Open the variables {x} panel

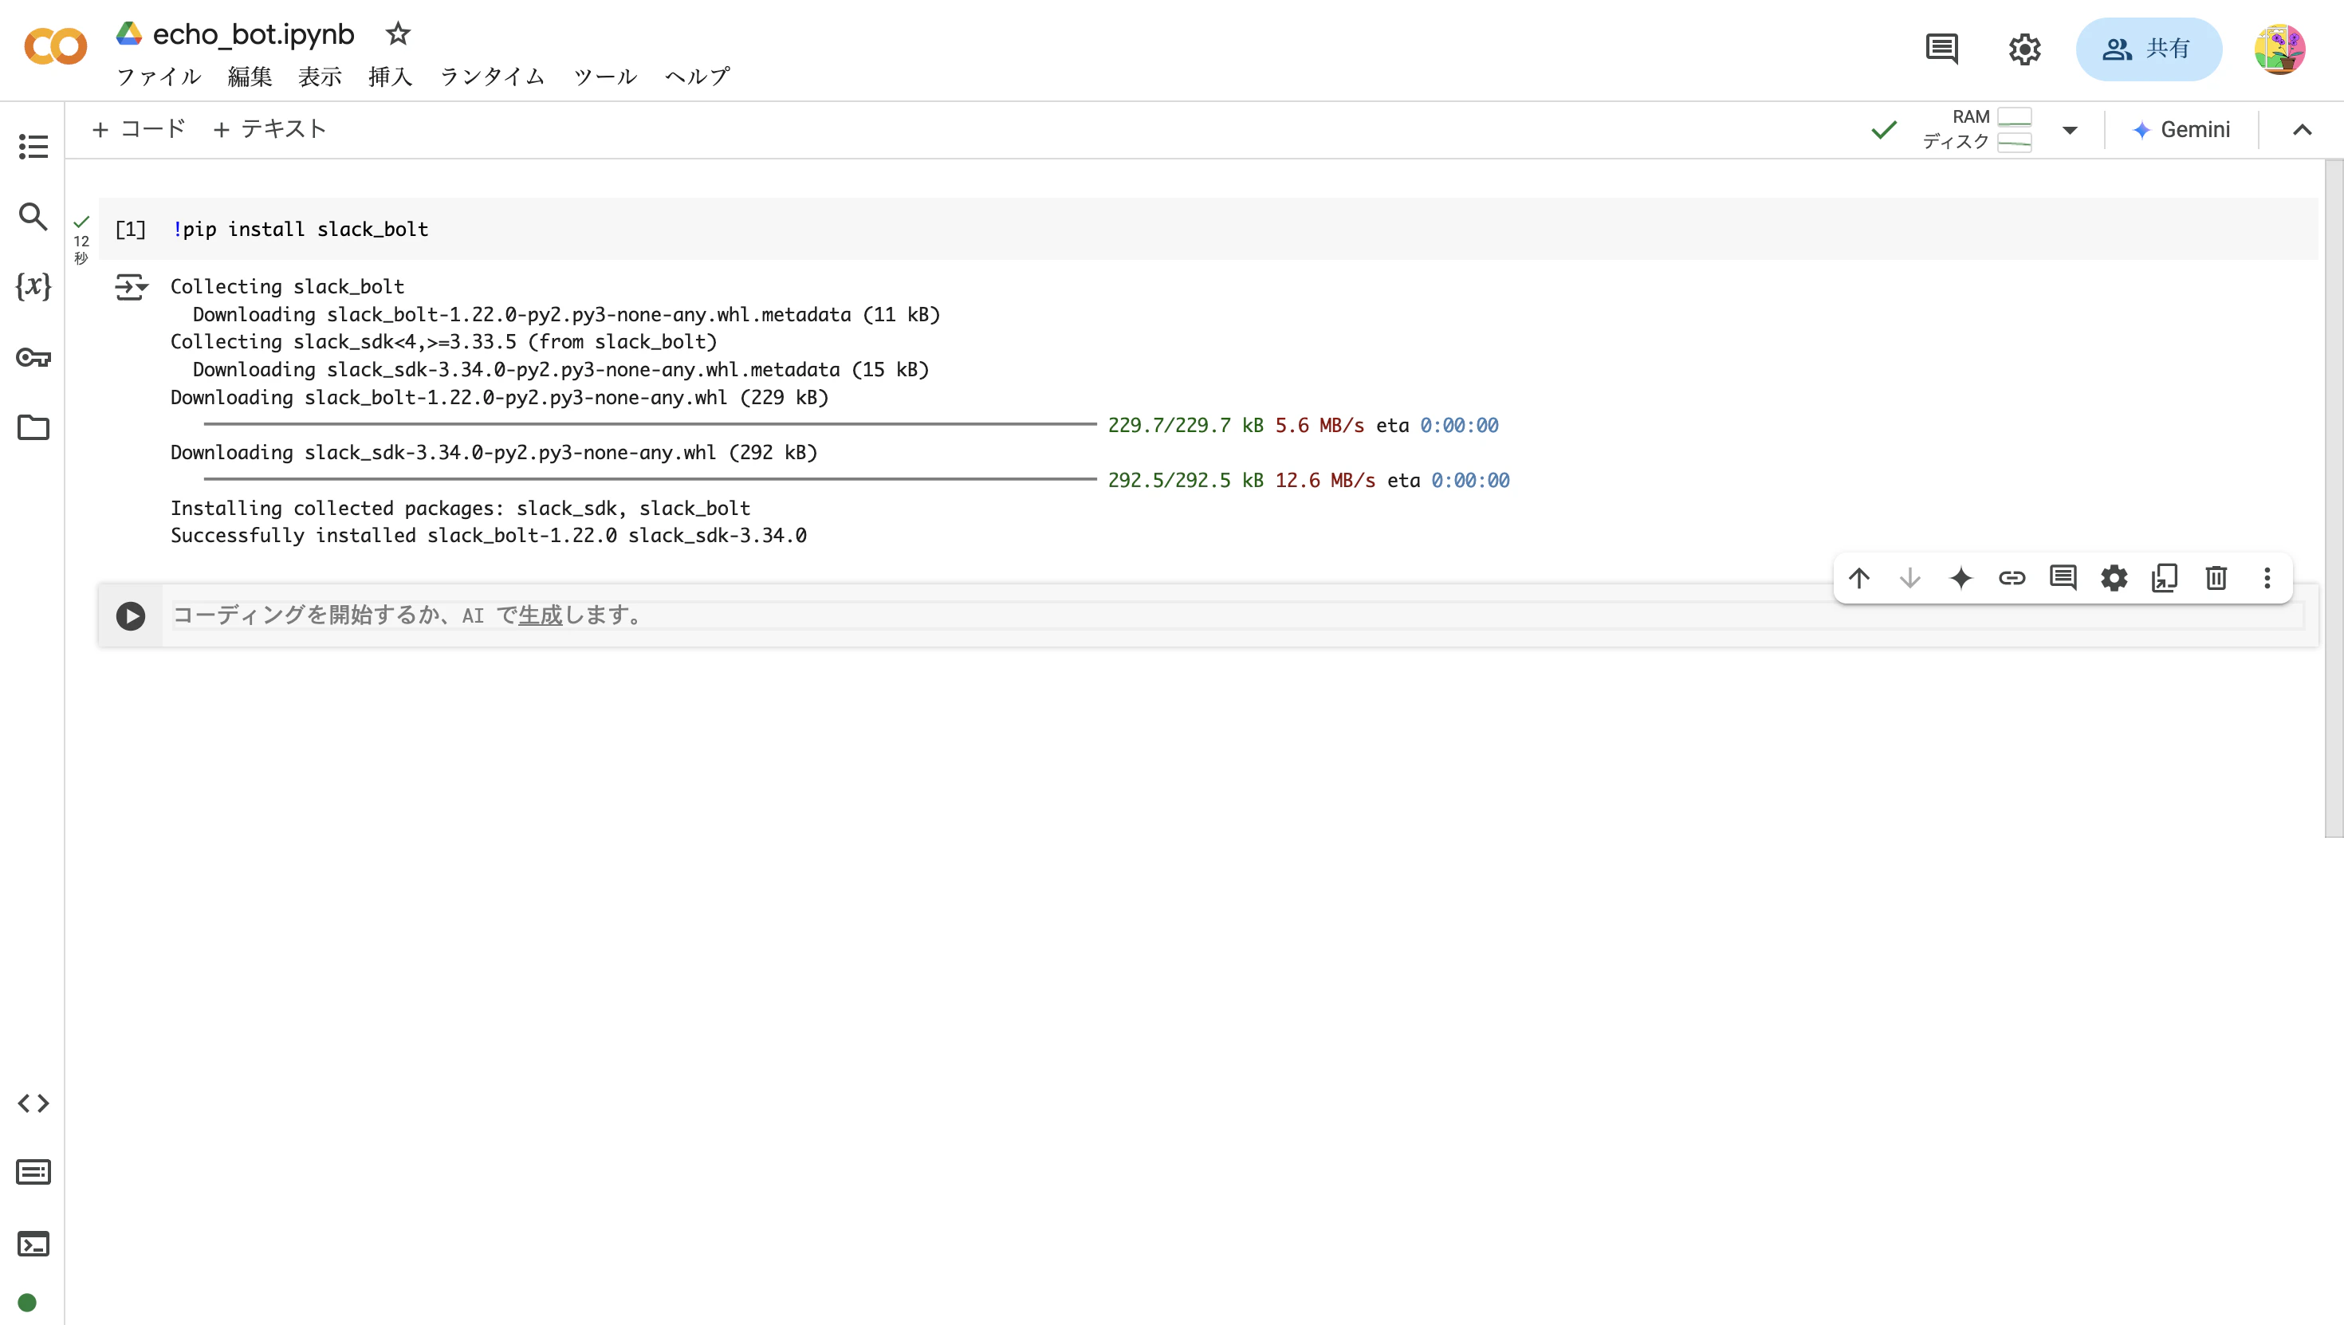click(x=33, y=287)
